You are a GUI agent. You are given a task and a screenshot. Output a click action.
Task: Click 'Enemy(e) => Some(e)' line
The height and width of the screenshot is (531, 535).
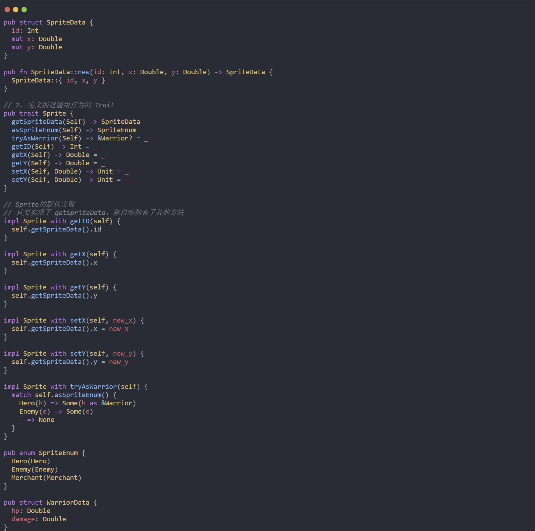(x=56, y=412)
